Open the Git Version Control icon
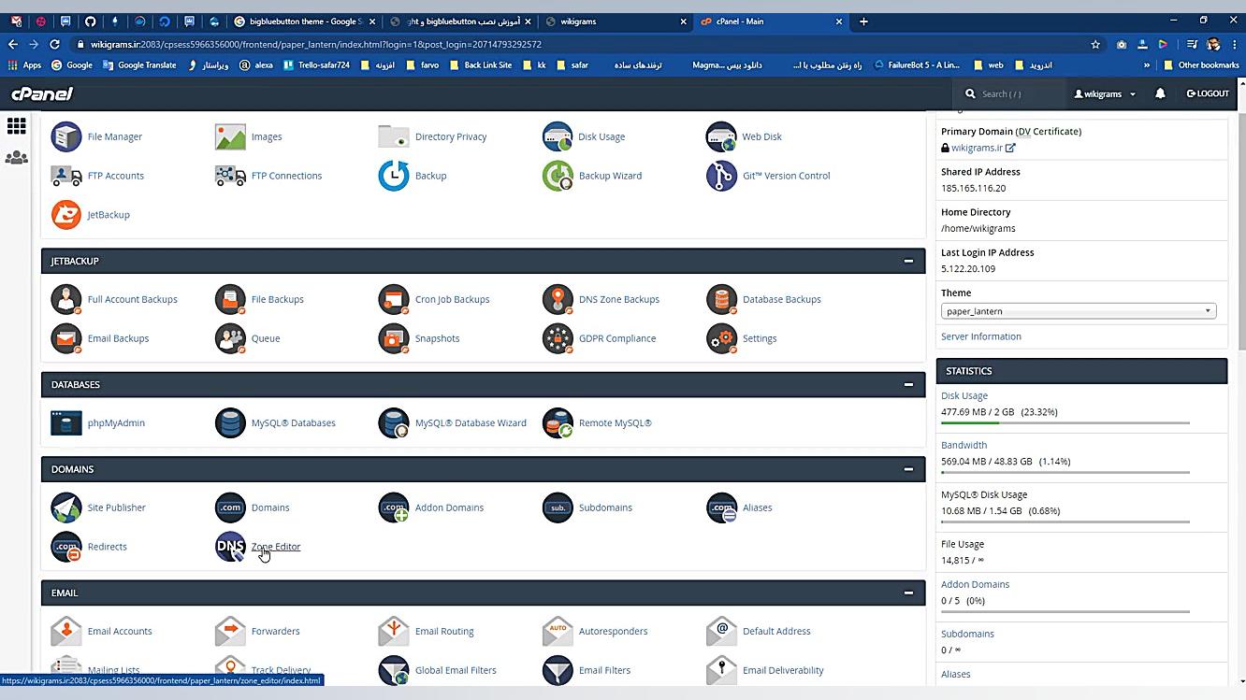This screenshot has height=700, width=1246. coord(721,176)
